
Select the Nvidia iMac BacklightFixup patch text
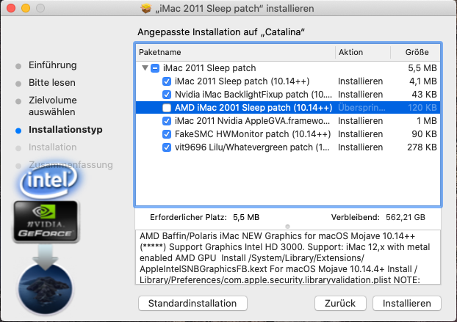(253, 95)
